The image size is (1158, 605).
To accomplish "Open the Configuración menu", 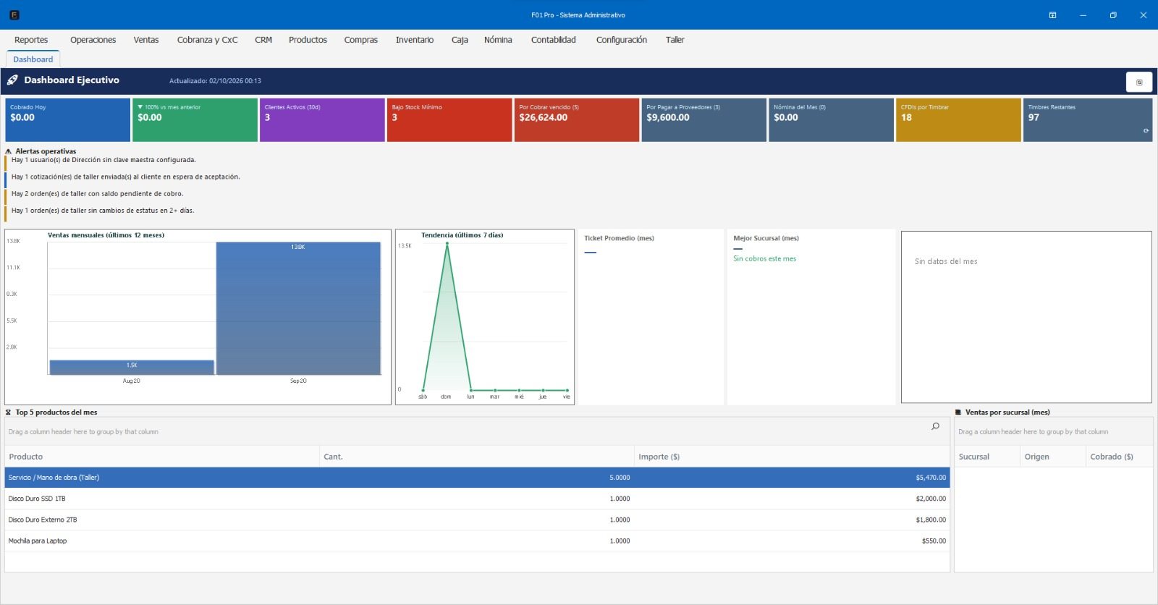I will pyautogui.click(x=622, y=40).
